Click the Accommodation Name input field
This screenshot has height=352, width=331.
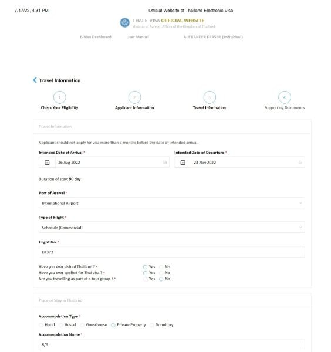pos(172,344)
